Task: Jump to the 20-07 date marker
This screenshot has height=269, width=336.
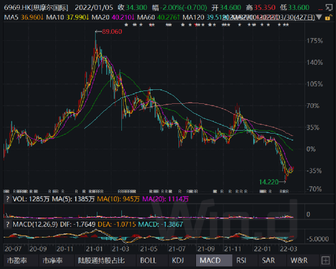Action: [x=13, y=249]
